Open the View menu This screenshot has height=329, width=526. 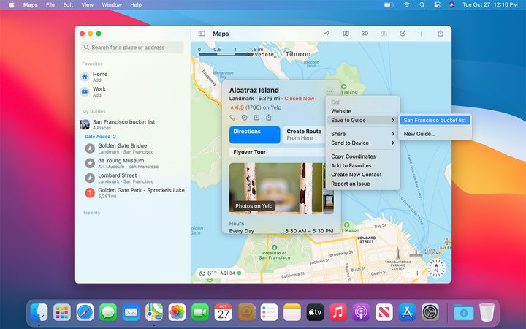(88, 4)
